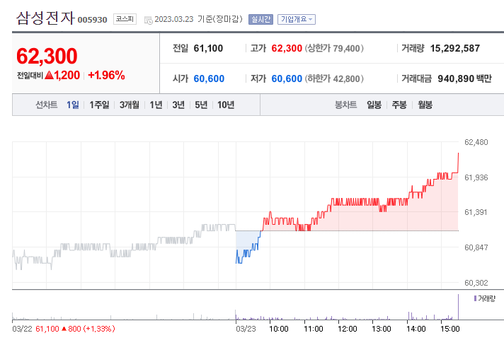504x345 pixels.
Task: Switch chart to 3개월 range
Action: pyautogui.click(x=130, y=105)
